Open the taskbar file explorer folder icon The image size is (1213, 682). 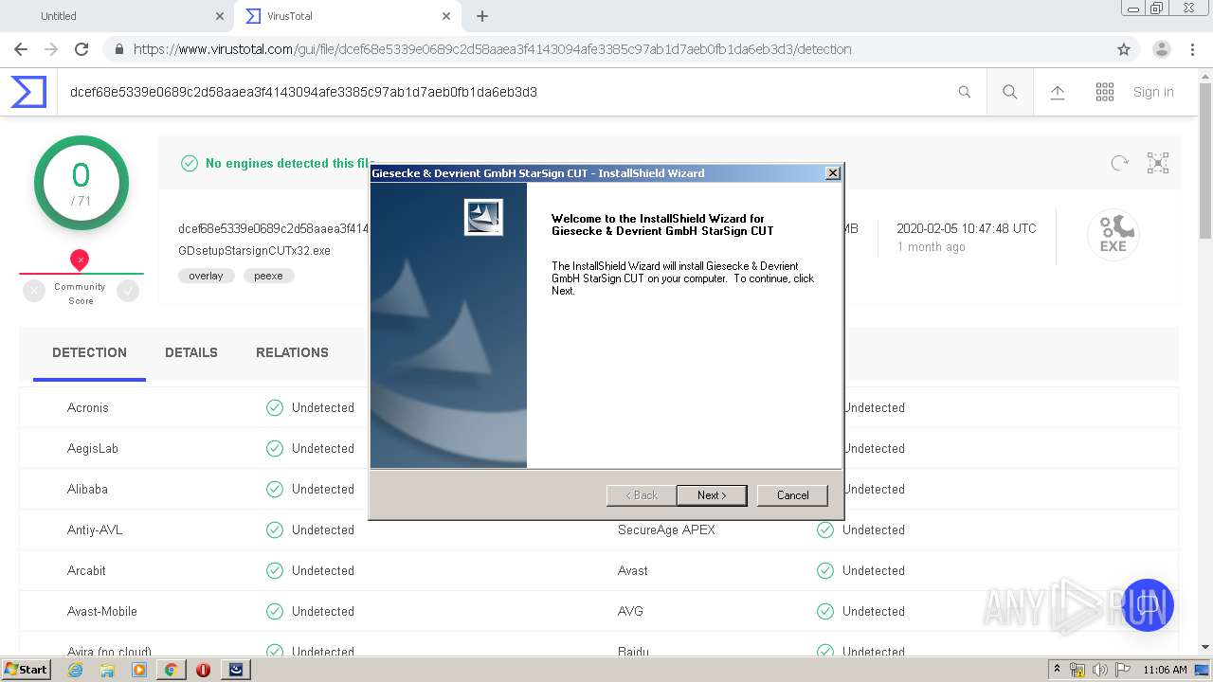point(107,670)
